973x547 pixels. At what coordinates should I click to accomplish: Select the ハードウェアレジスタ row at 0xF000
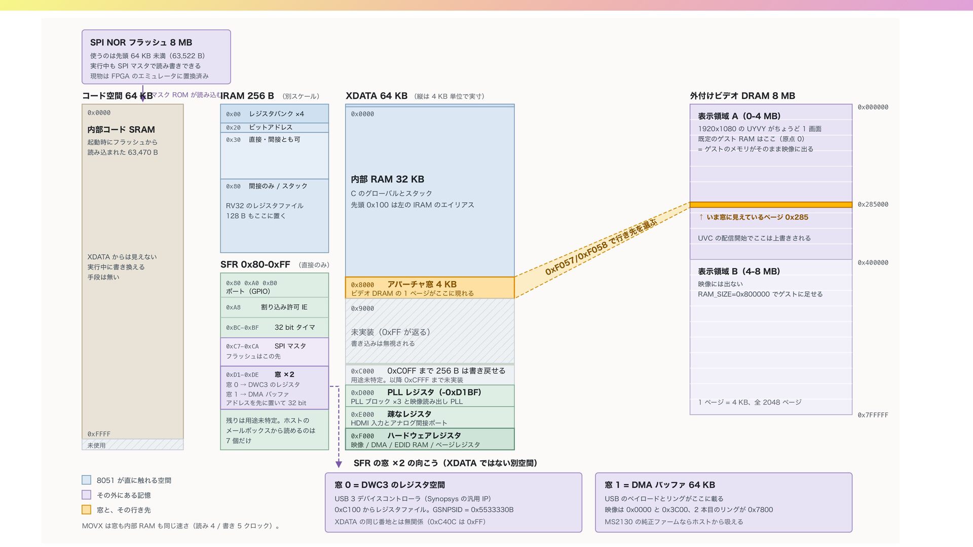pos(430,439)
